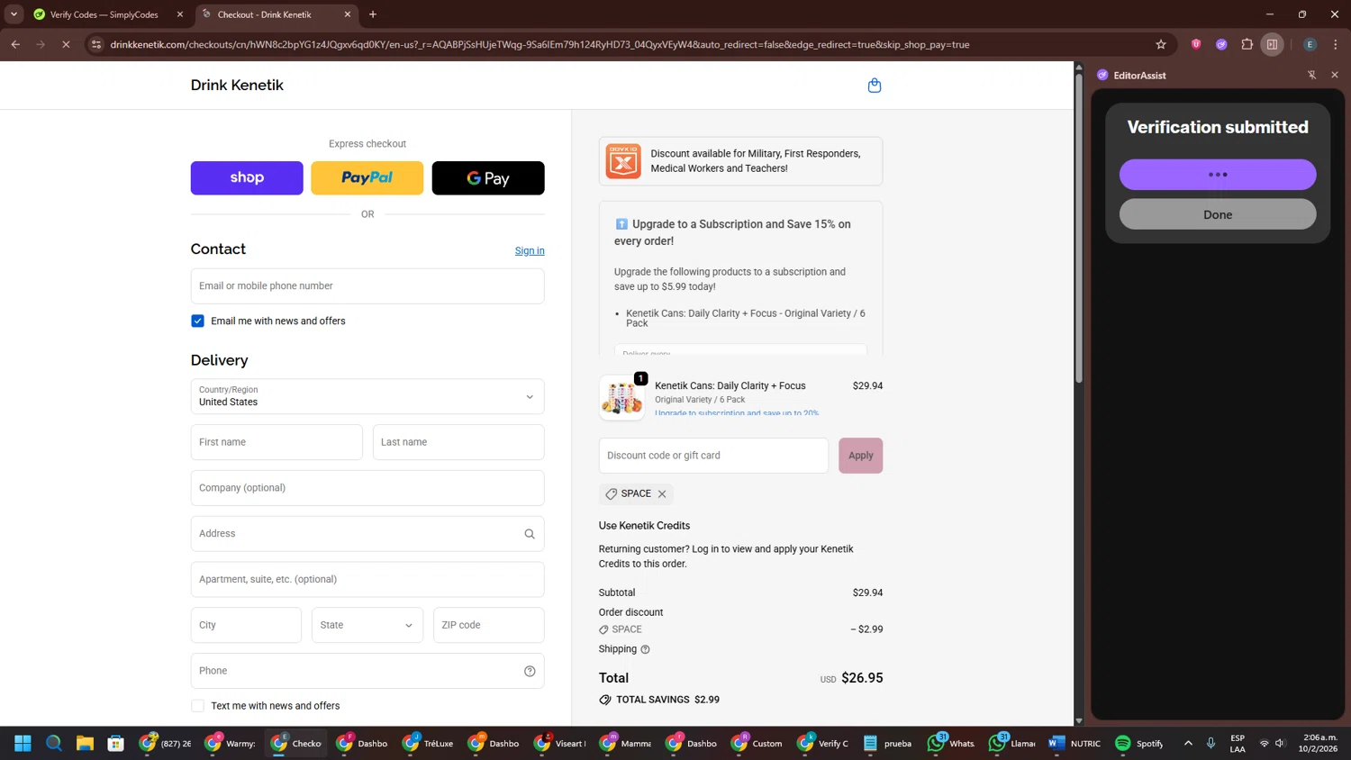Open Chrome three-dot menu
1351x760 pixels.
[x=1336, y=44]
